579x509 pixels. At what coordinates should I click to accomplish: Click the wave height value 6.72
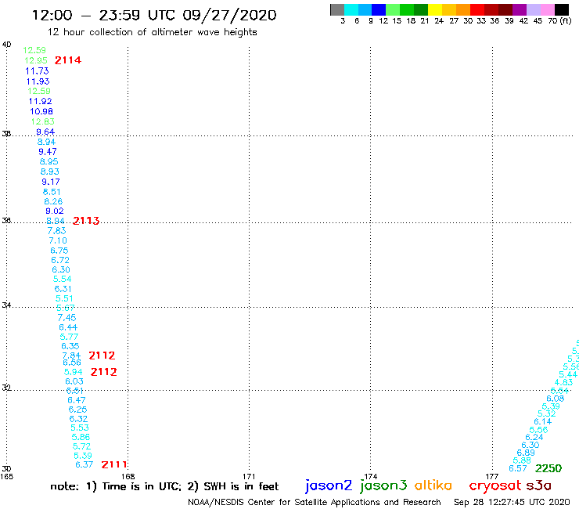tap(60, 260)
